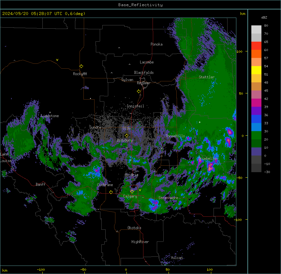
Task: Click the yellow V marker northwest of RockyMH
Action: [57, 60]
